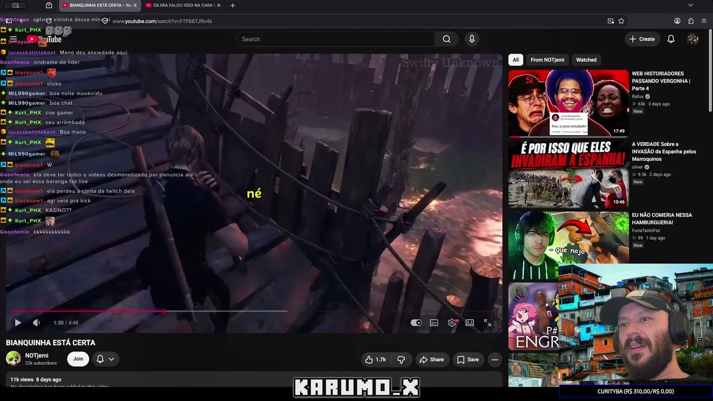This screenshot has width=713, height=401.
Task: Join the NOTjemi channel
Action: [78, 359]
